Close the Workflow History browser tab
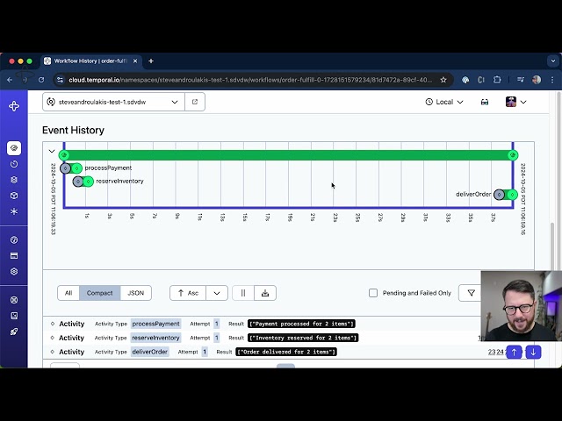The width and height of the screenshot is (562, 421). pos(135,61)
